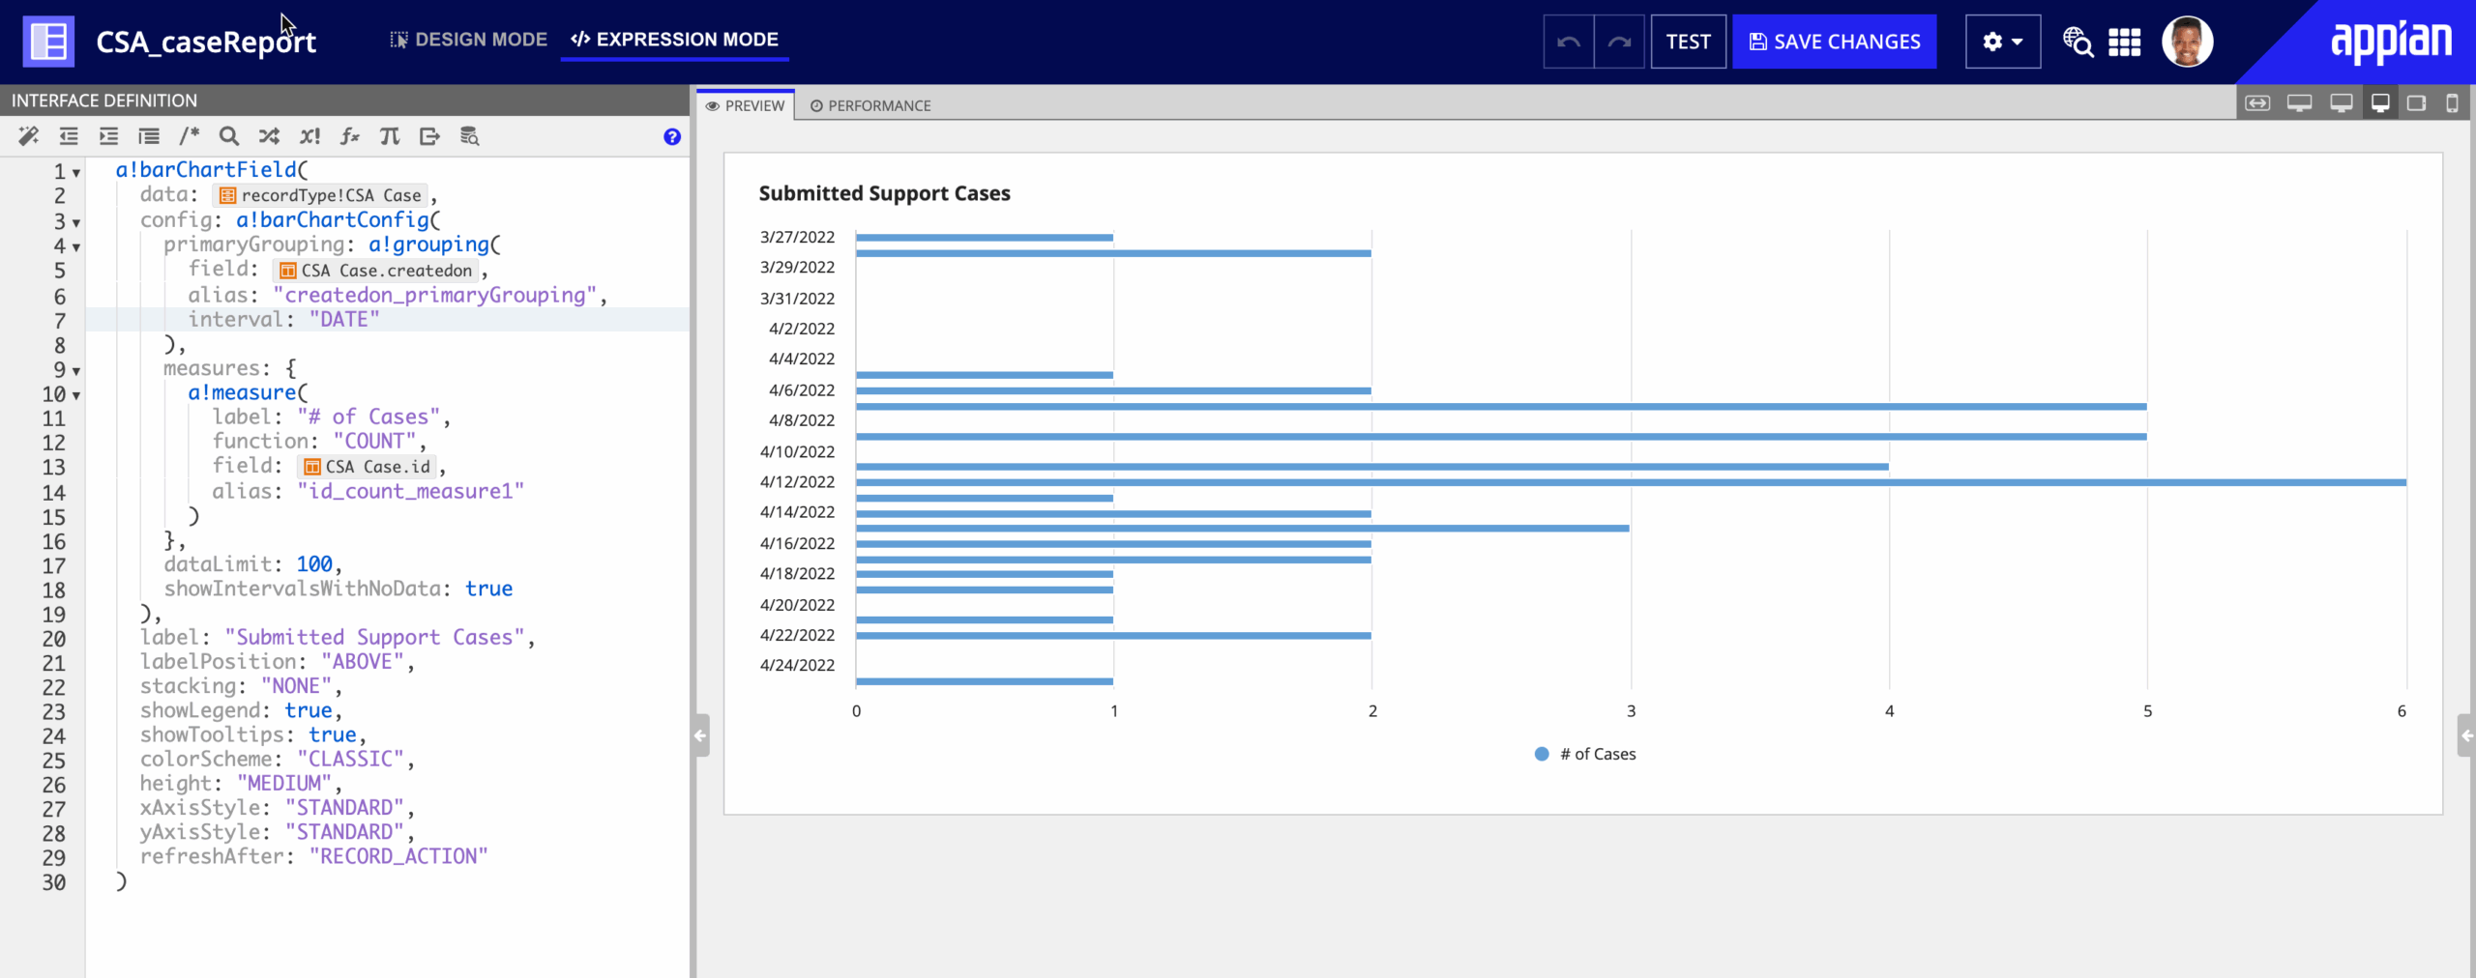Click the database query search icon
This screenshot has height=978, width=2476.
tap(470, 136)
